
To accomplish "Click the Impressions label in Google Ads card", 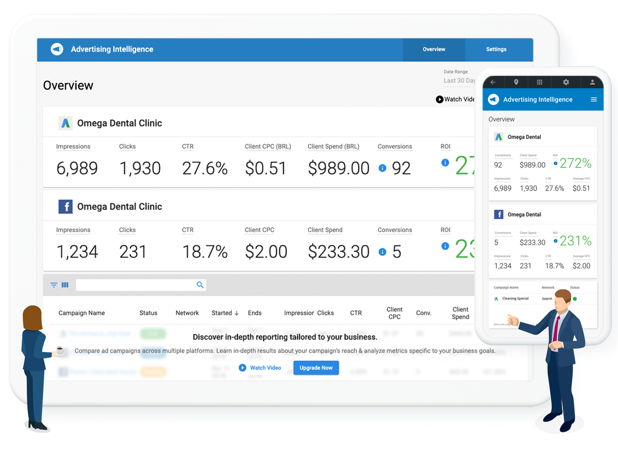I will click(73, 147).
